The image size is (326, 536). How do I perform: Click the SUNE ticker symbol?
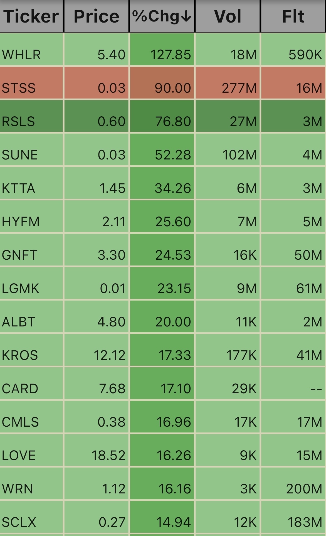coord(20,155)
